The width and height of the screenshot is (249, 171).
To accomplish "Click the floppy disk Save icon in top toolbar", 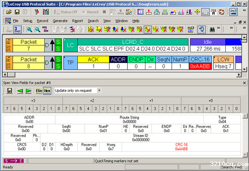I will 17,12.
